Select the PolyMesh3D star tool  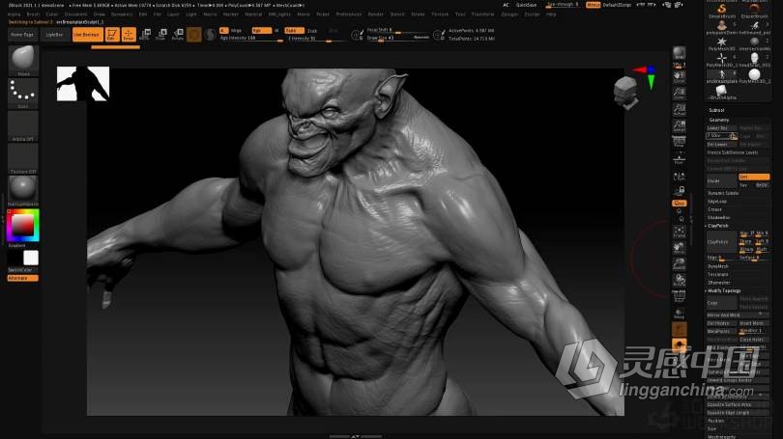click(x=721, y=43)
